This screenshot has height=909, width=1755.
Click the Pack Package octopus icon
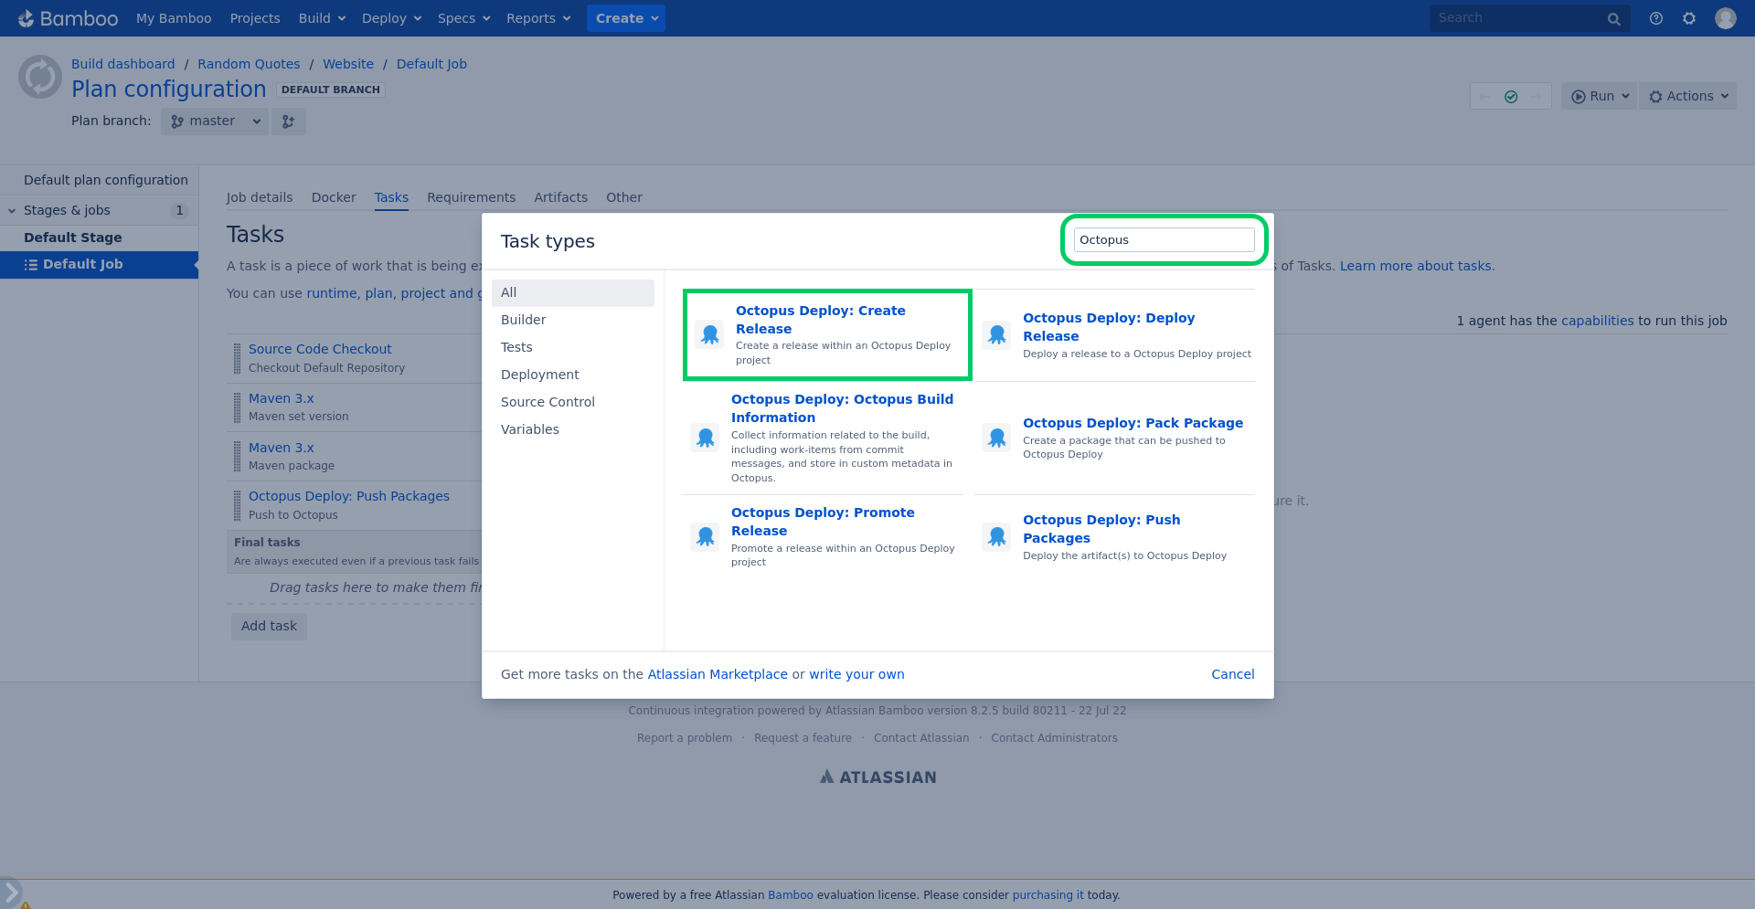pyautogui.click(x=997, y=438)
